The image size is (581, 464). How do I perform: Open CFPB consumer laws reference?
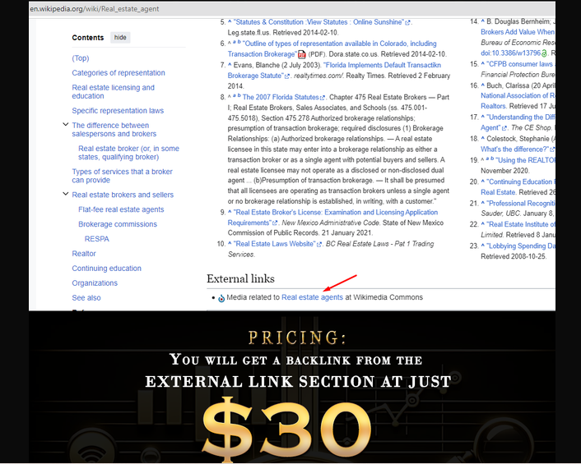[x=521, y=64]
